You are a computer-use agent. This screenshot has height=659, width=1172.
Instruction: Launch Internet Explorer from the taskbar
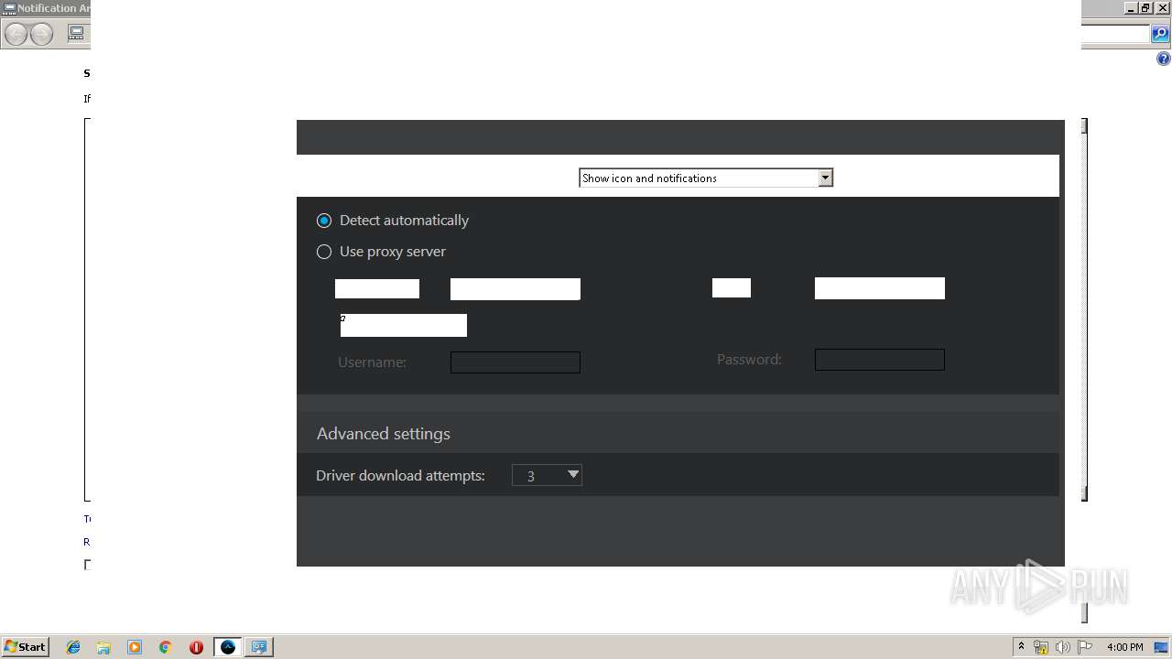(x=73, y=647)
